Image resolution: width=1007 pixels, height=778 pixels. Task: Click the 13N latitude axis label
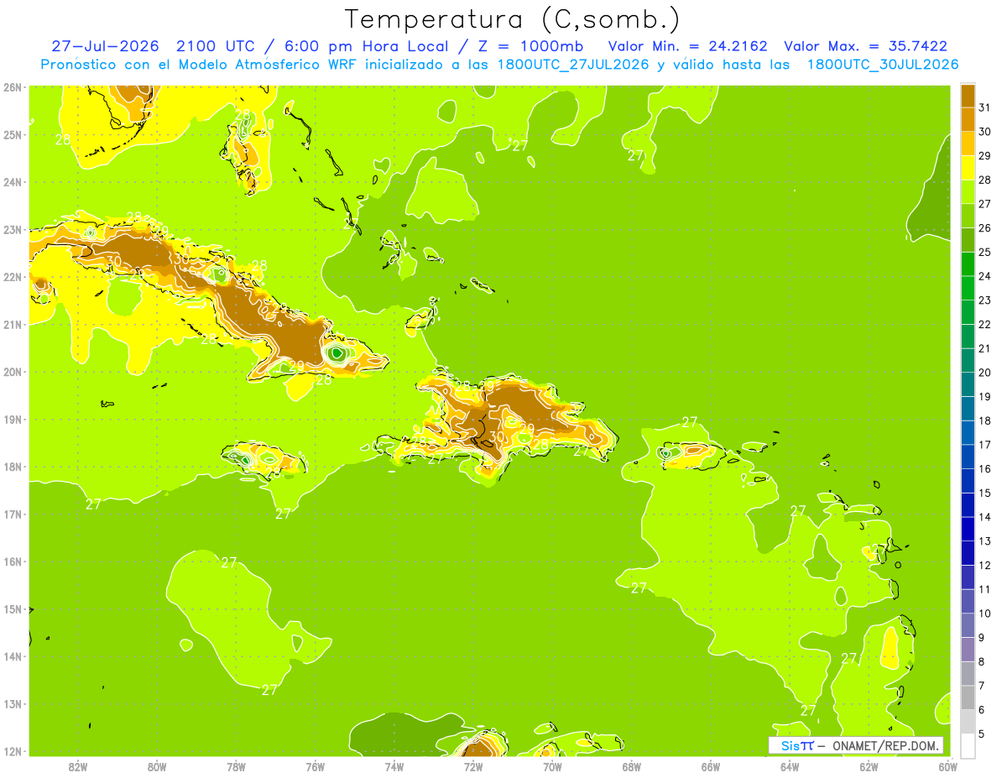[12, 703]
